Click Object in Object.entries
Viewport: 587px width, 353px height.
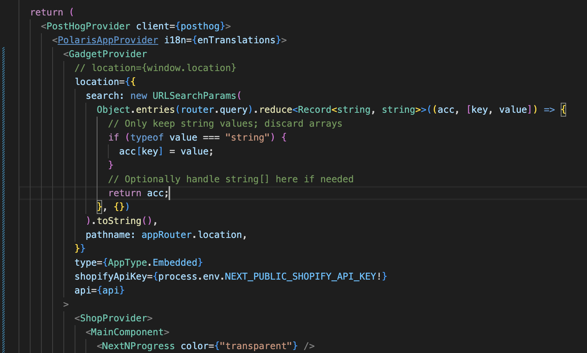(x=114, y=110)
